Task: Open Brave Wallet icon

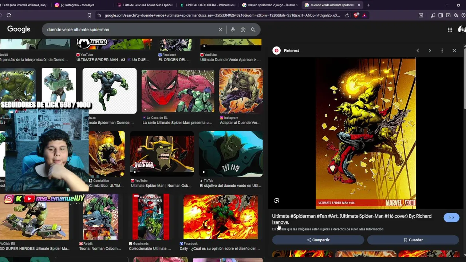Action: [x=448, y=15]
